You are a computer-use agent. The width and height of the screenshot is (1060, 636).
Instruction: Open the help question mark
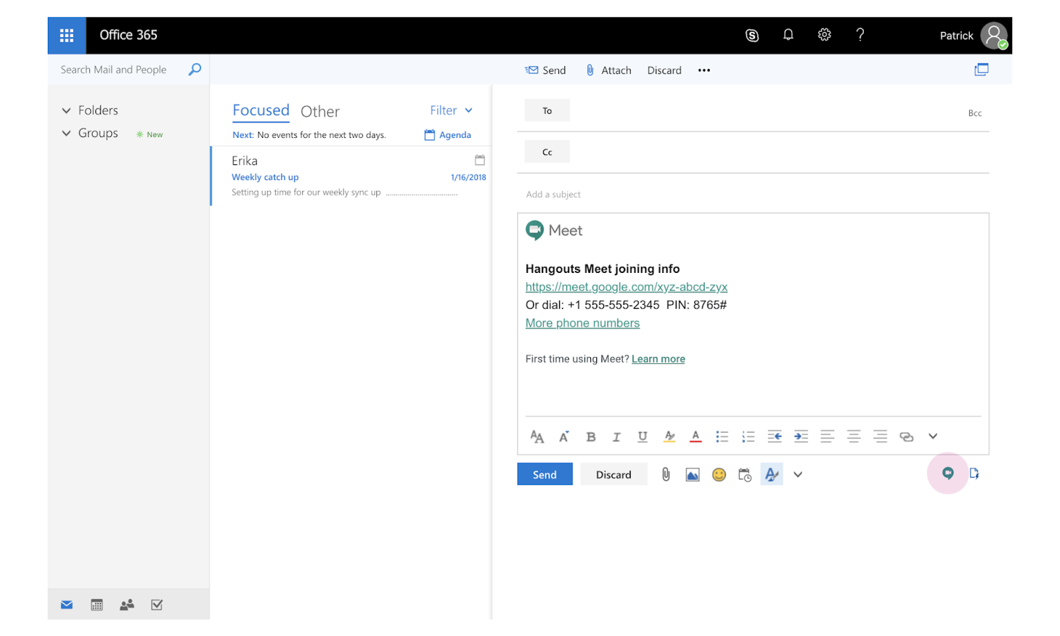860,34
